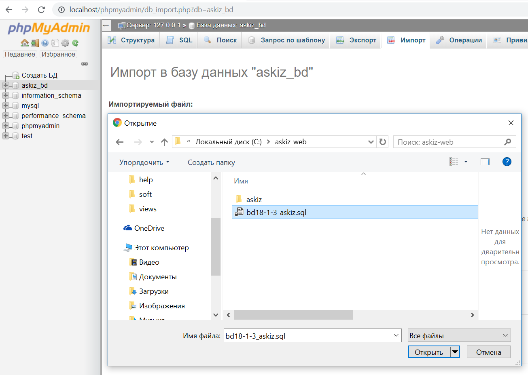The height and width of the screenshot is (375, 528).
Task: Select the bd18-1-3_askiz.sql file
Action: click(x=354, y=212)
